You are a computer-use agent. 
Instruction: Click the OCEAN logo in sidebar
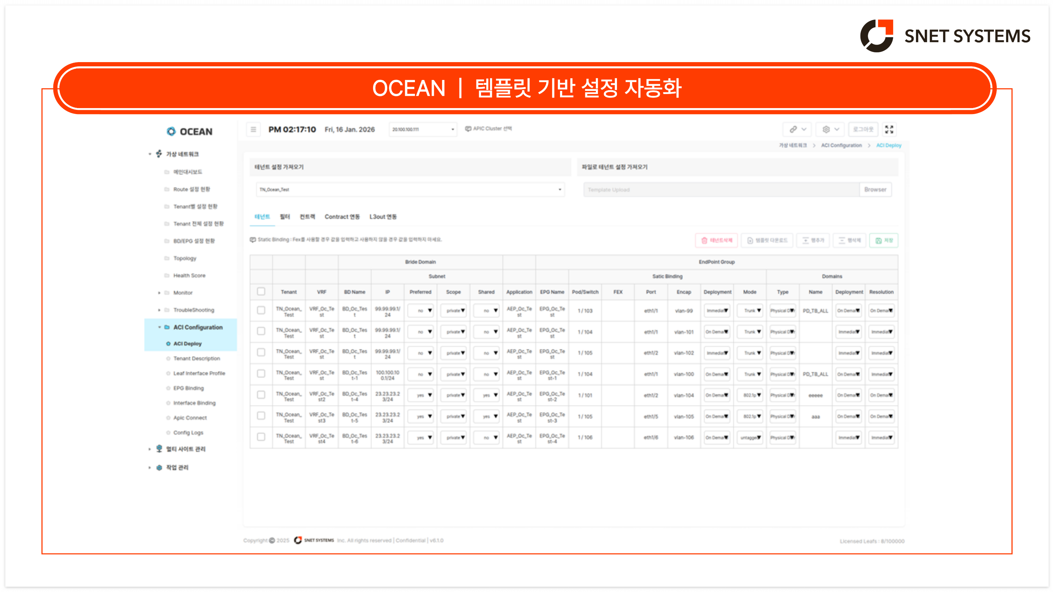tap(189, 132)
